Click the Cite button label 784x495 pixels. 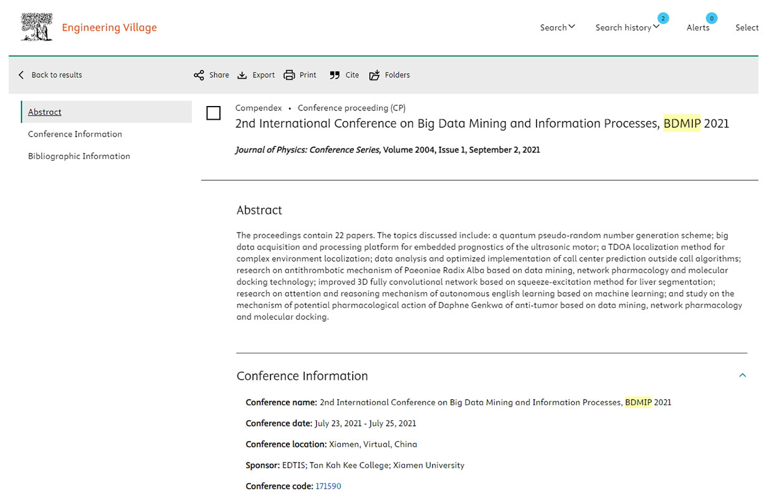point(352,75)
